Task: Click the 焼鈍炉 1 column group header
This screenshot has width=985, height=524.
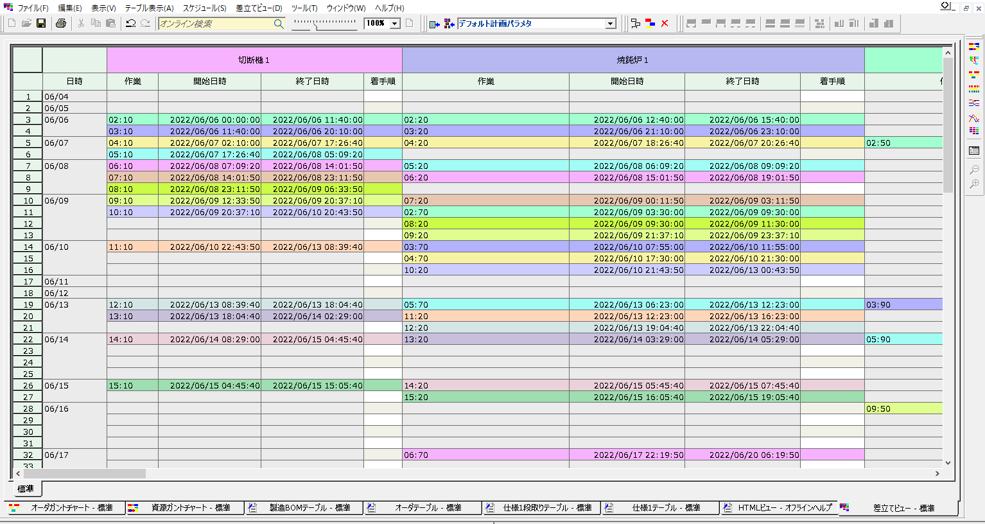Action: [632, 60]
